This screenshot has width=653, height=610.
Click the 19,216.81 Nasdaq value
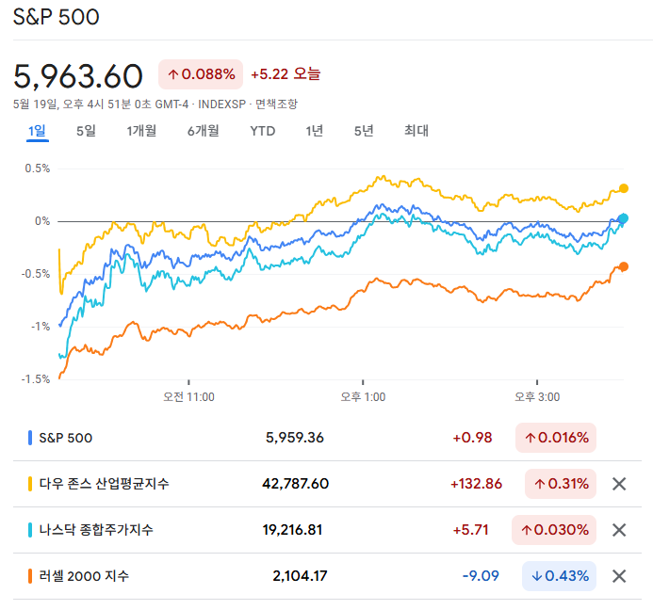coord(292,530)
